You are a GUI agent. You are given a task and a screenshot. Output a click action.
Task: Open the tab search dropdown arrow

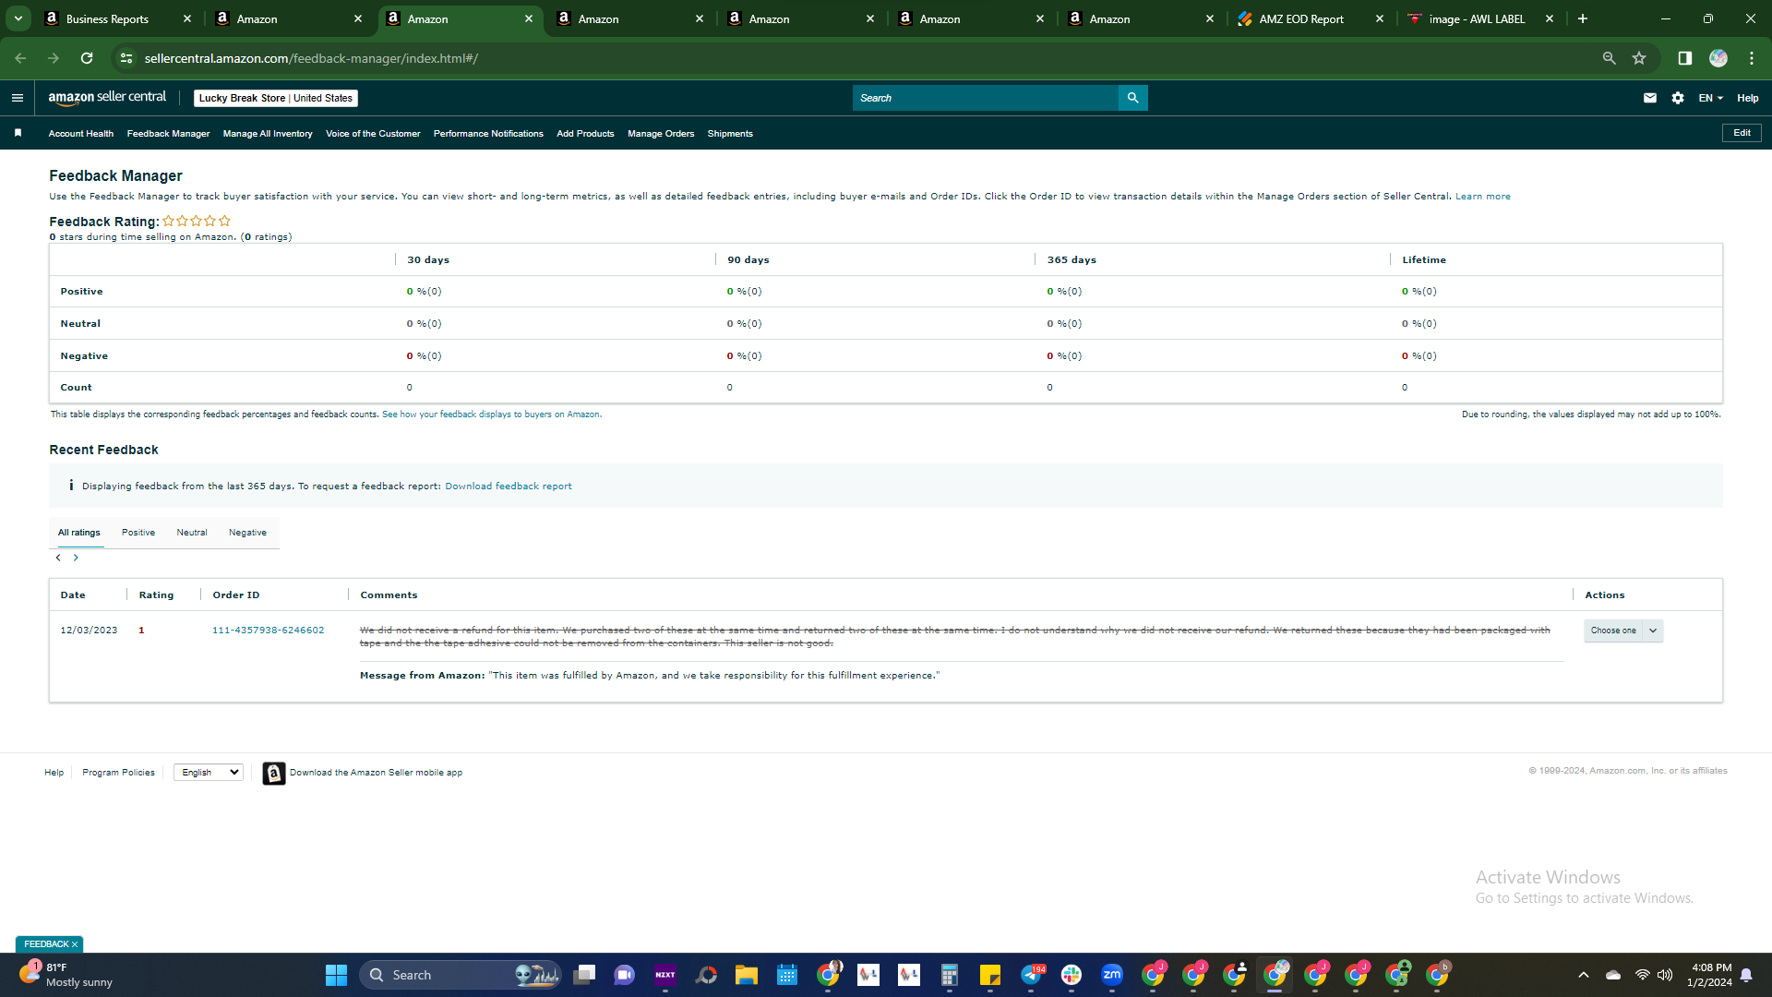[18, 18]
